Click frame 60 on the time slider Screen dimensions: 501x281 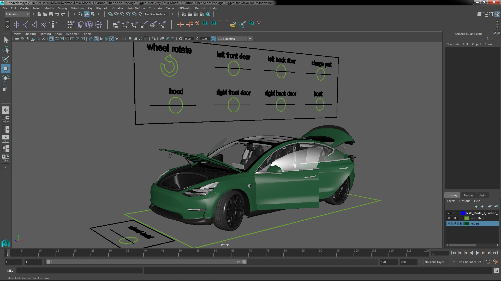click(x=215, y=253)
